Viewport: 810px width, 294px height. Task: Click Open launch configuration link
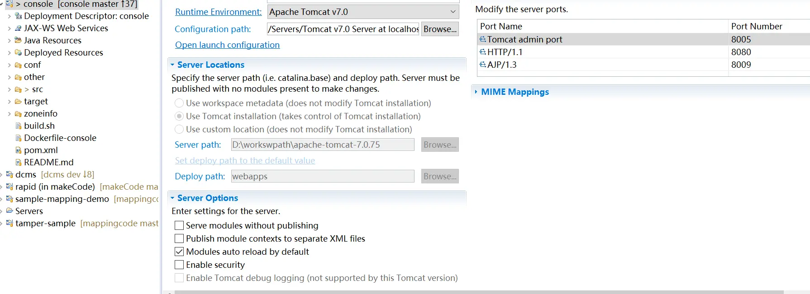(x=227, y=45)
